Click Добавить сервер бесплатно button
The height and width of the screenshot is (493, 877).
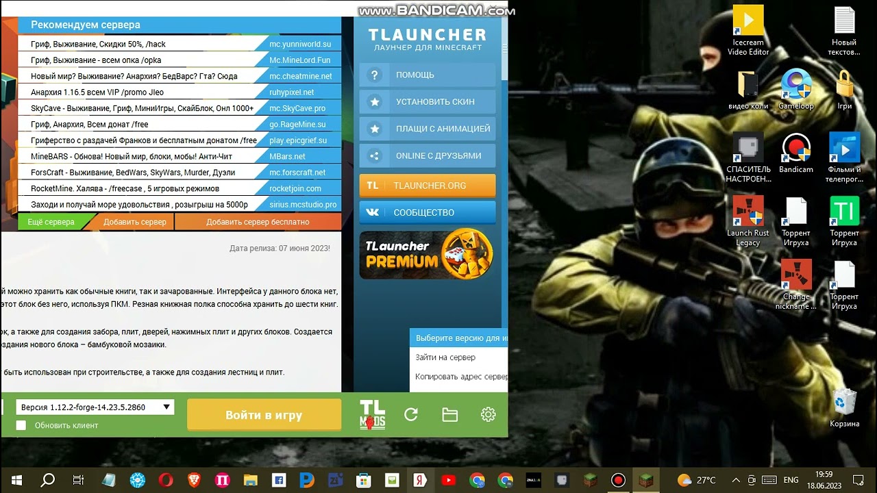[258, 222]
